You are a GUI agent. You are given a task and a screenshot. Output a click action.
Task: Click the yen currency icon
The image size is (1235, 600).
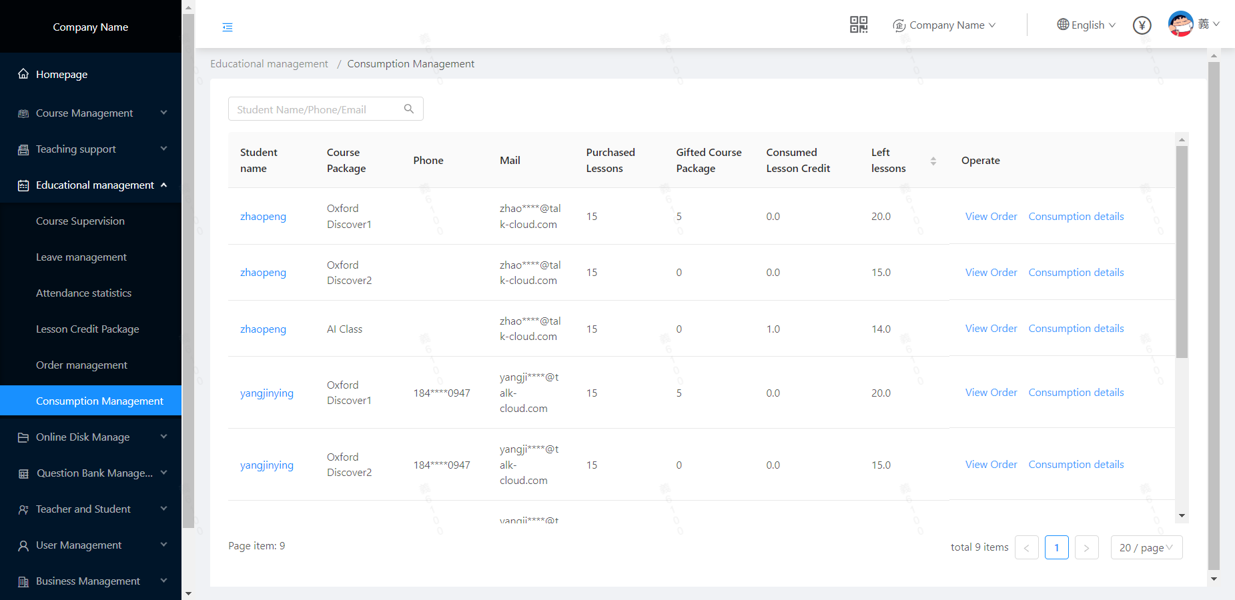[1142, 25]
